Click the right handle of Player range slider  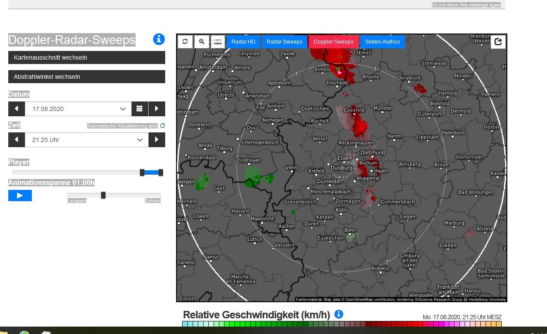161,172
